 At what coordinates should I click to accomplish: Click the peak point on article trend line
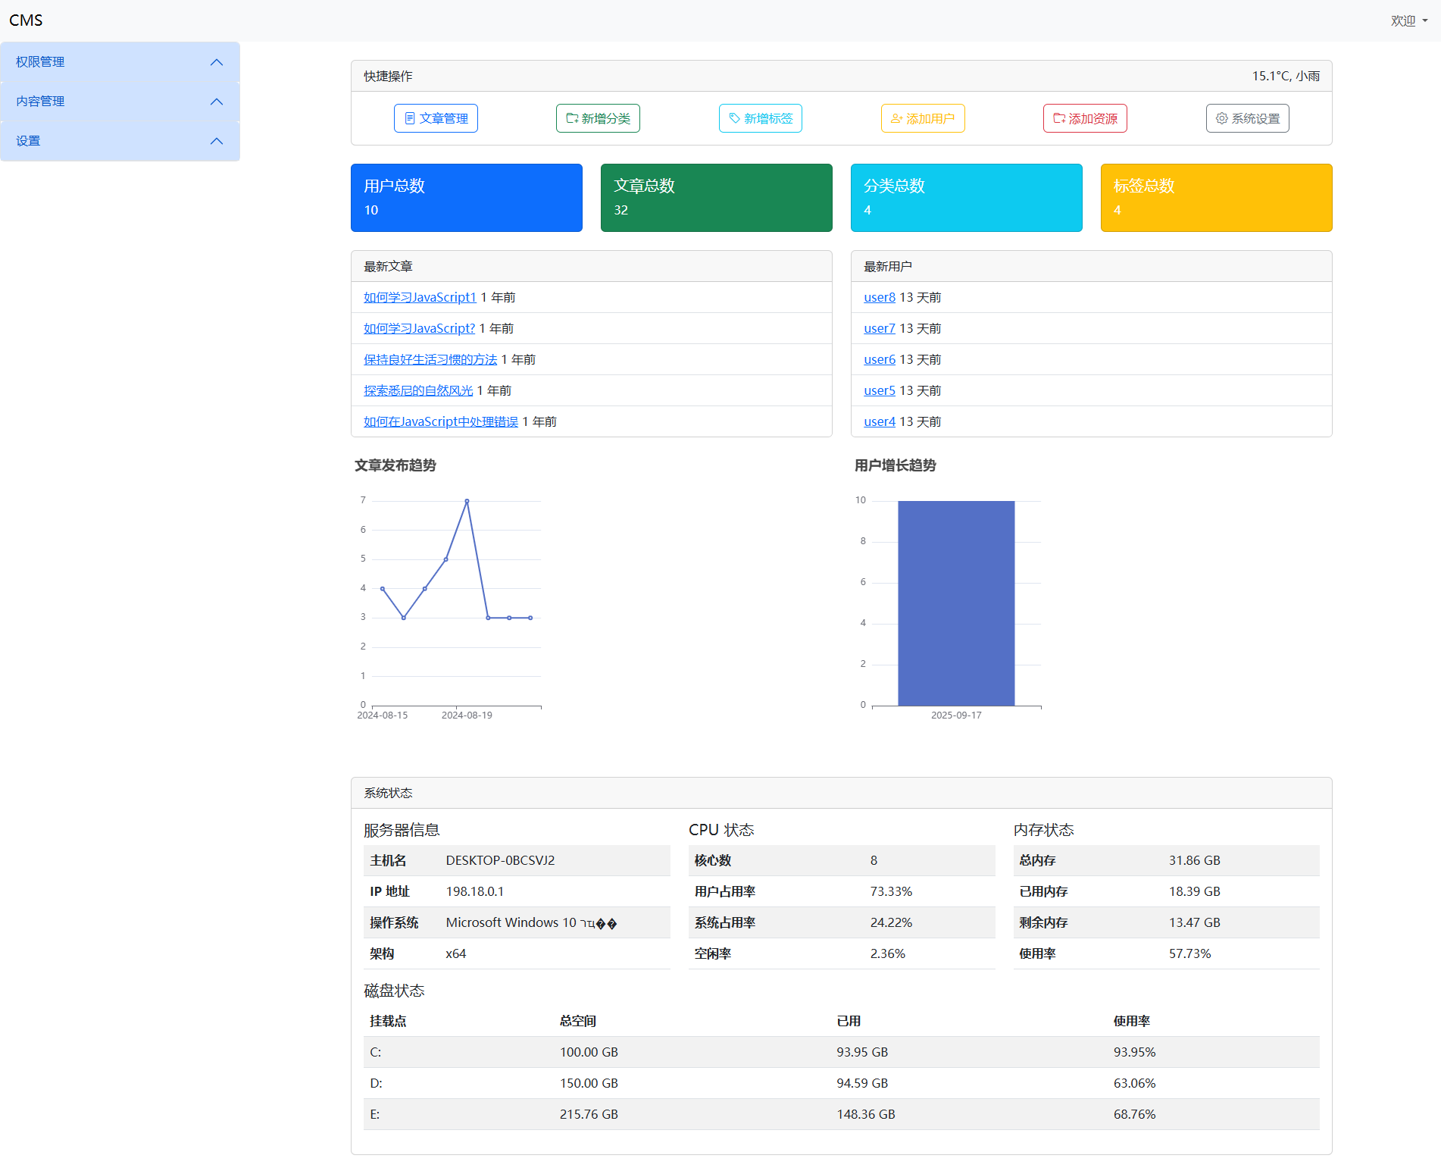coord(467,501)
